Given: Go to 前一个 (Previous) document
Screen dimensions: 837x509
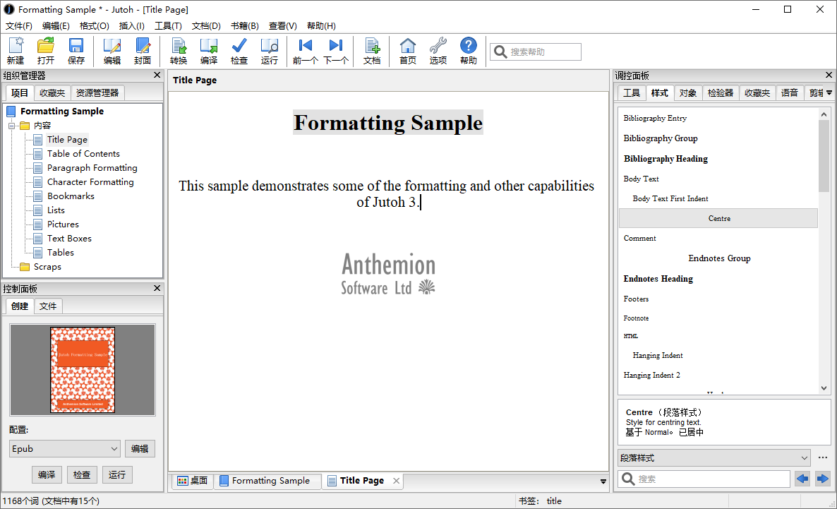Looking at the screenshot, I should [305, 51].
